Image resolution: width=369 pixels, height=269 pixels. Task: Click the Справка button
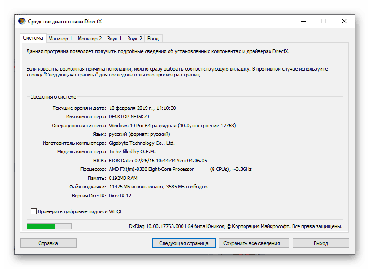48,243
